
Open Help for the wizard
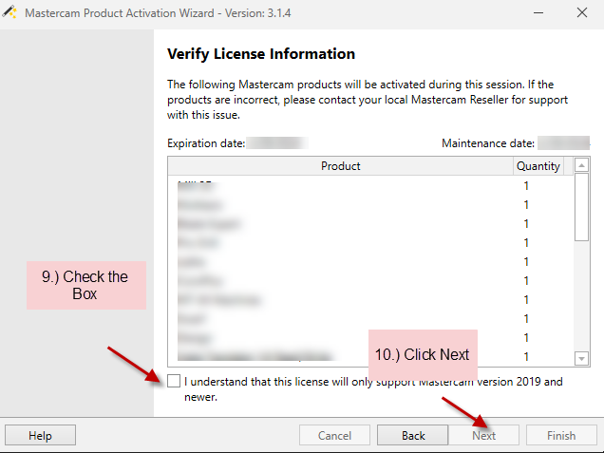[x=40, y=435]
